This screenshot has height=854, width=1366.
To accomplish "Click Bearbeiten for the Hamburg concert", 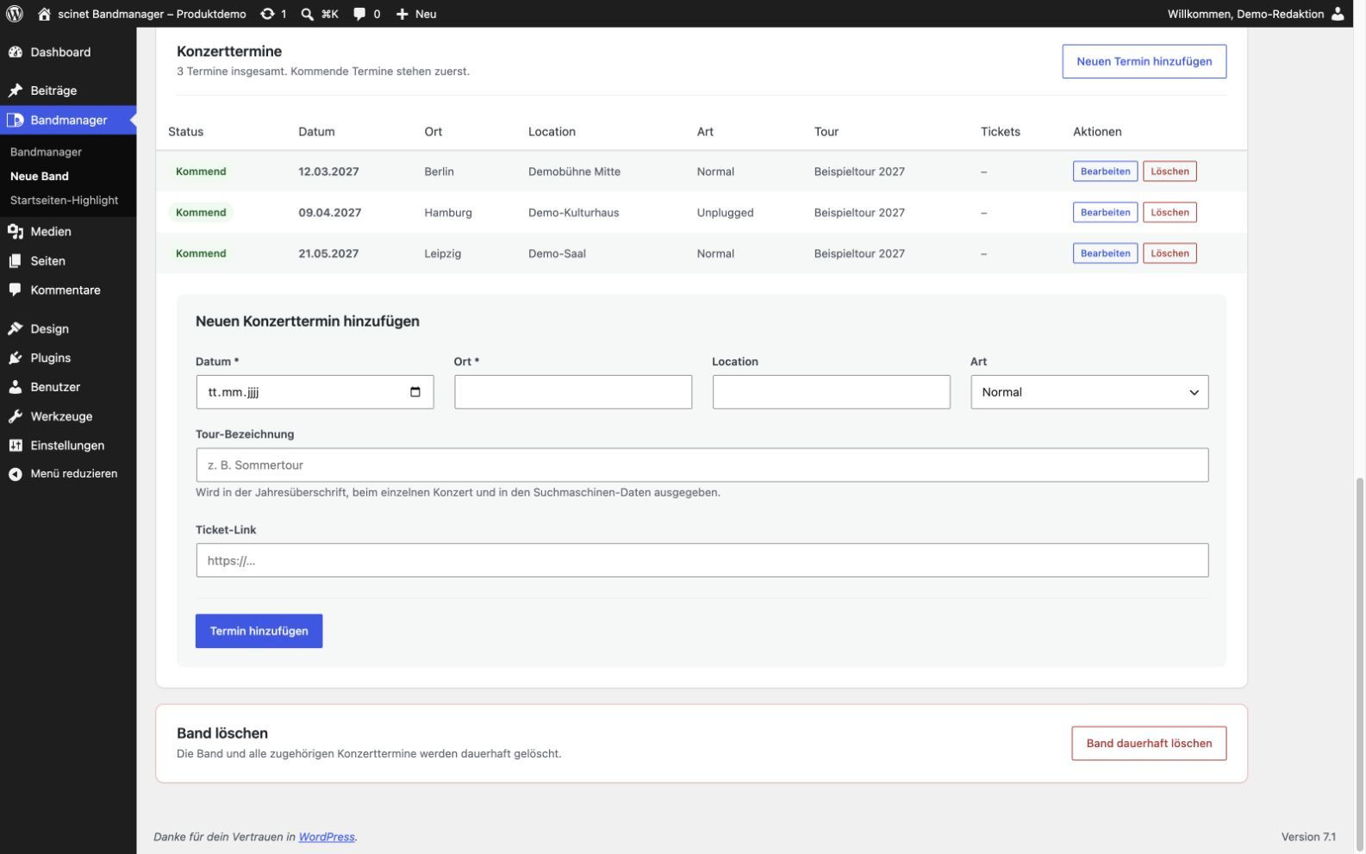I will click(x=1105, y=212).
